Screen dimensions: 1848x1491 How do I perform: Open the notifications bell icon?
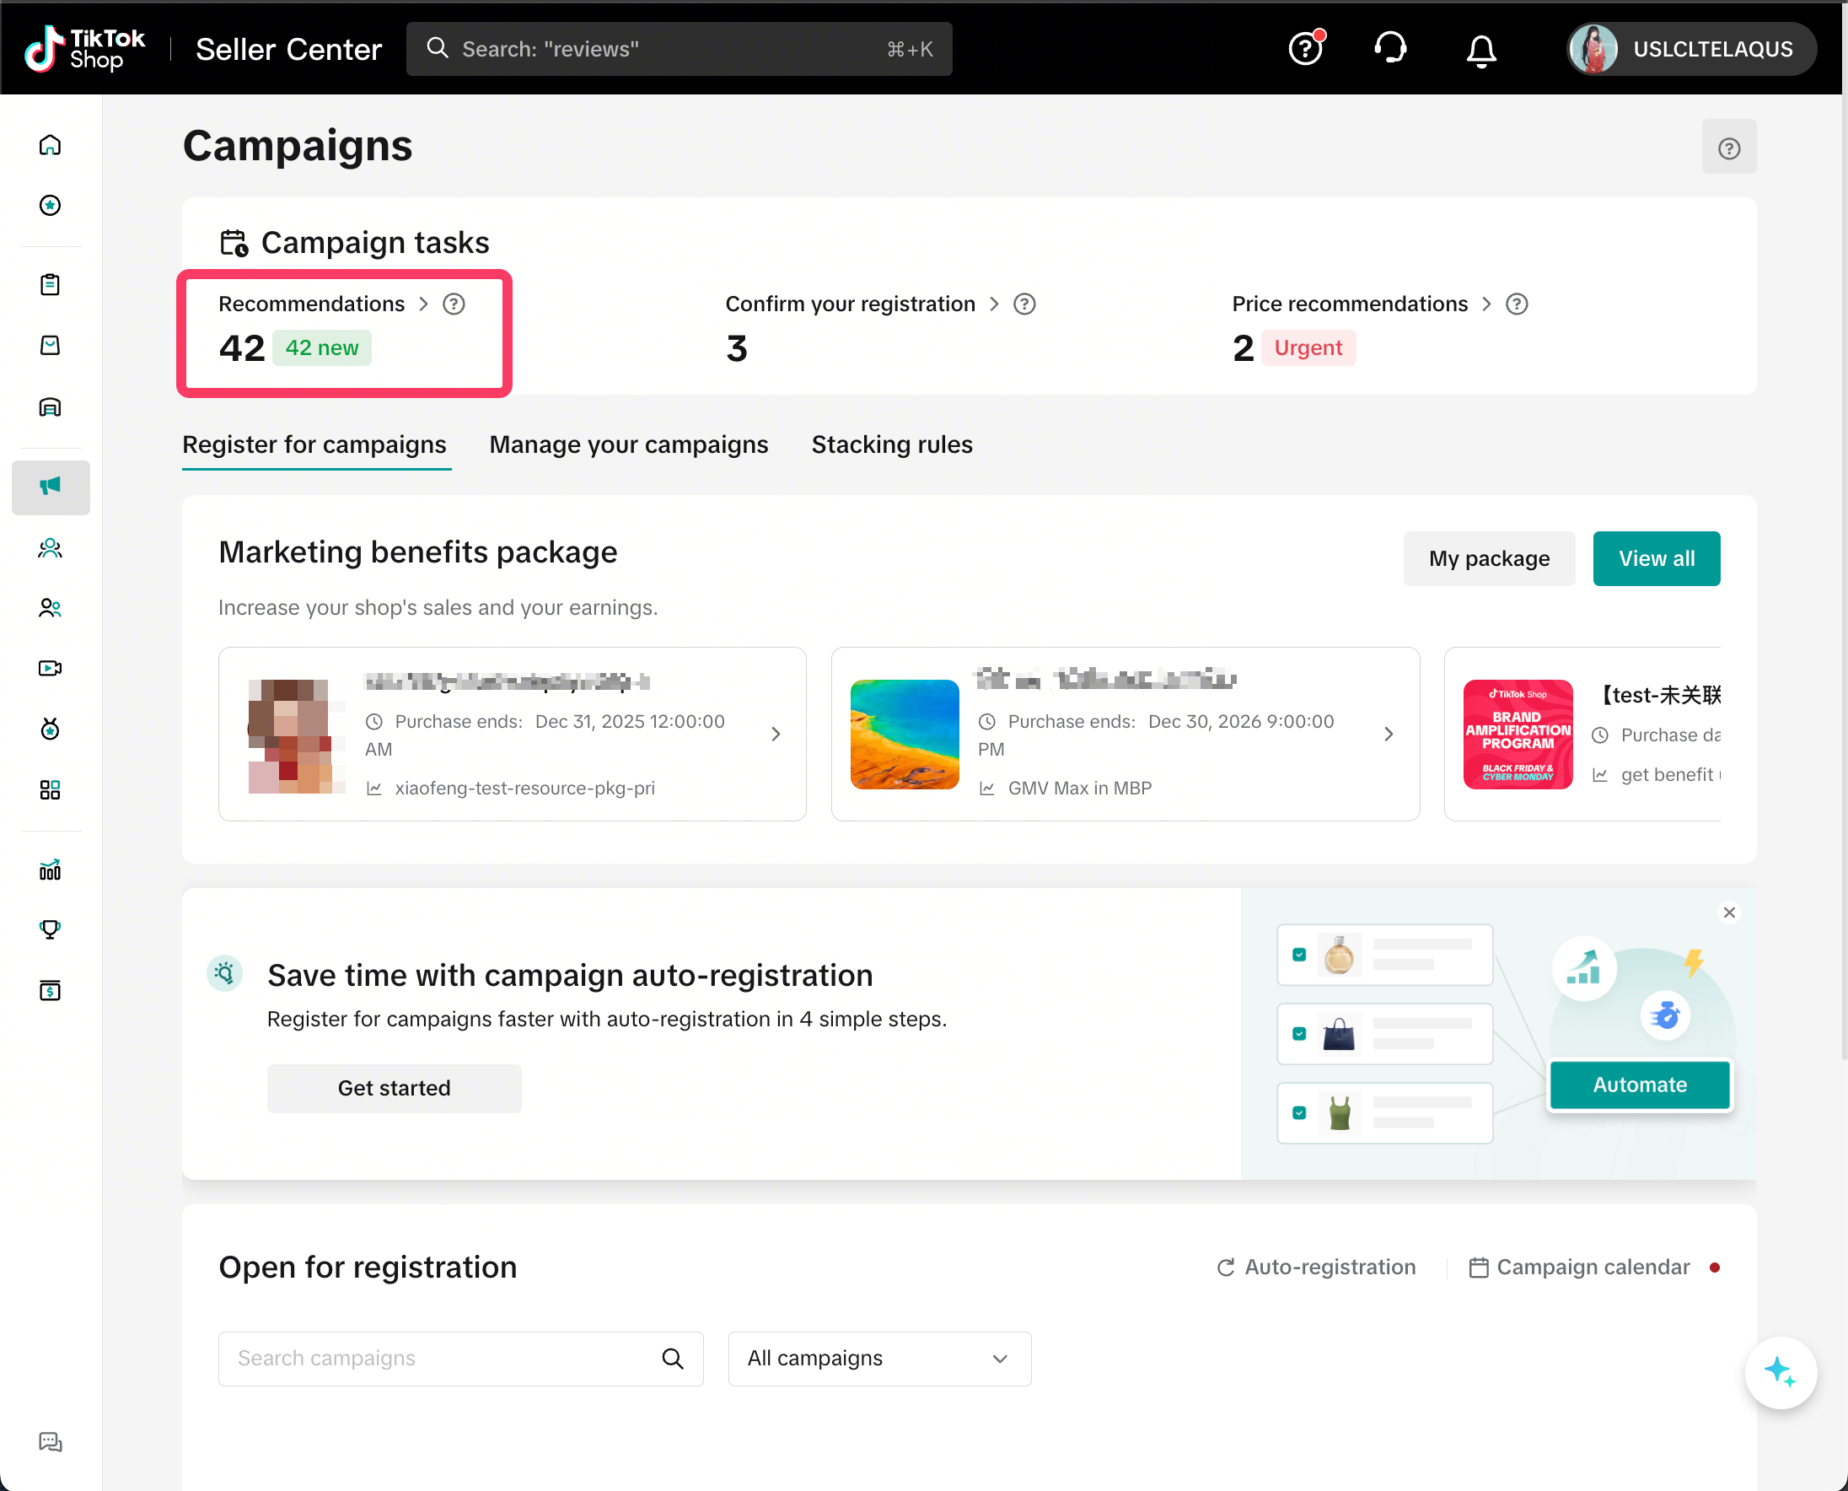coord(1480,50)
